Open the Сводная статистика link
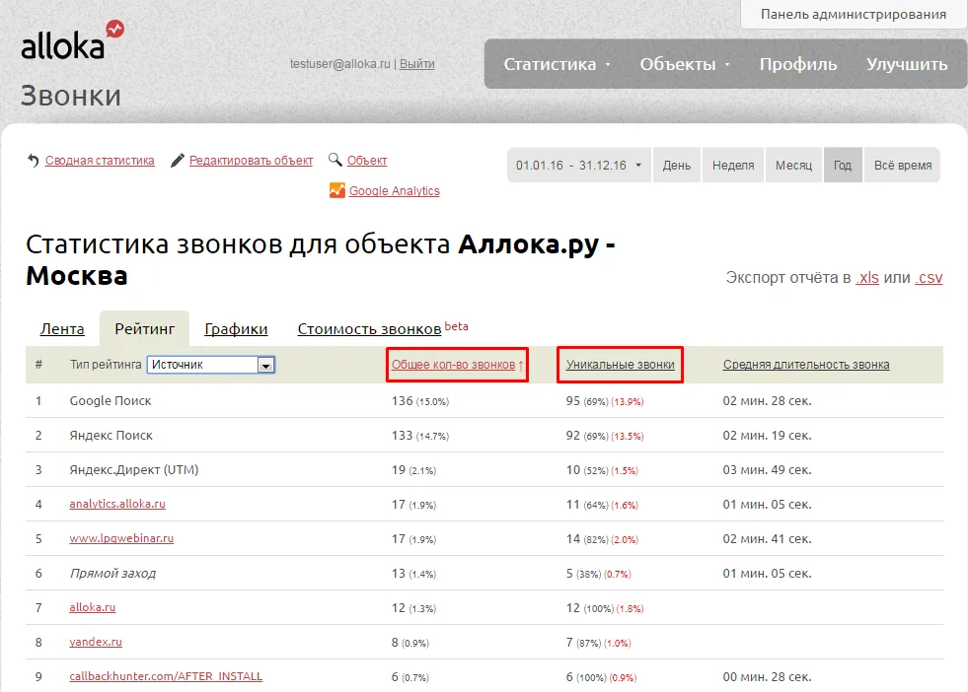 click(100, 161)
